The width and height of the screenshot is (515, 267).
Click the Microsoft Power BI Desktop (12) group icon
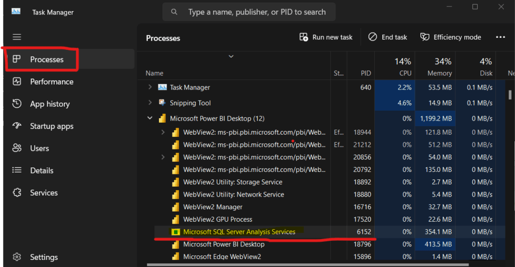tap(162, 119)
